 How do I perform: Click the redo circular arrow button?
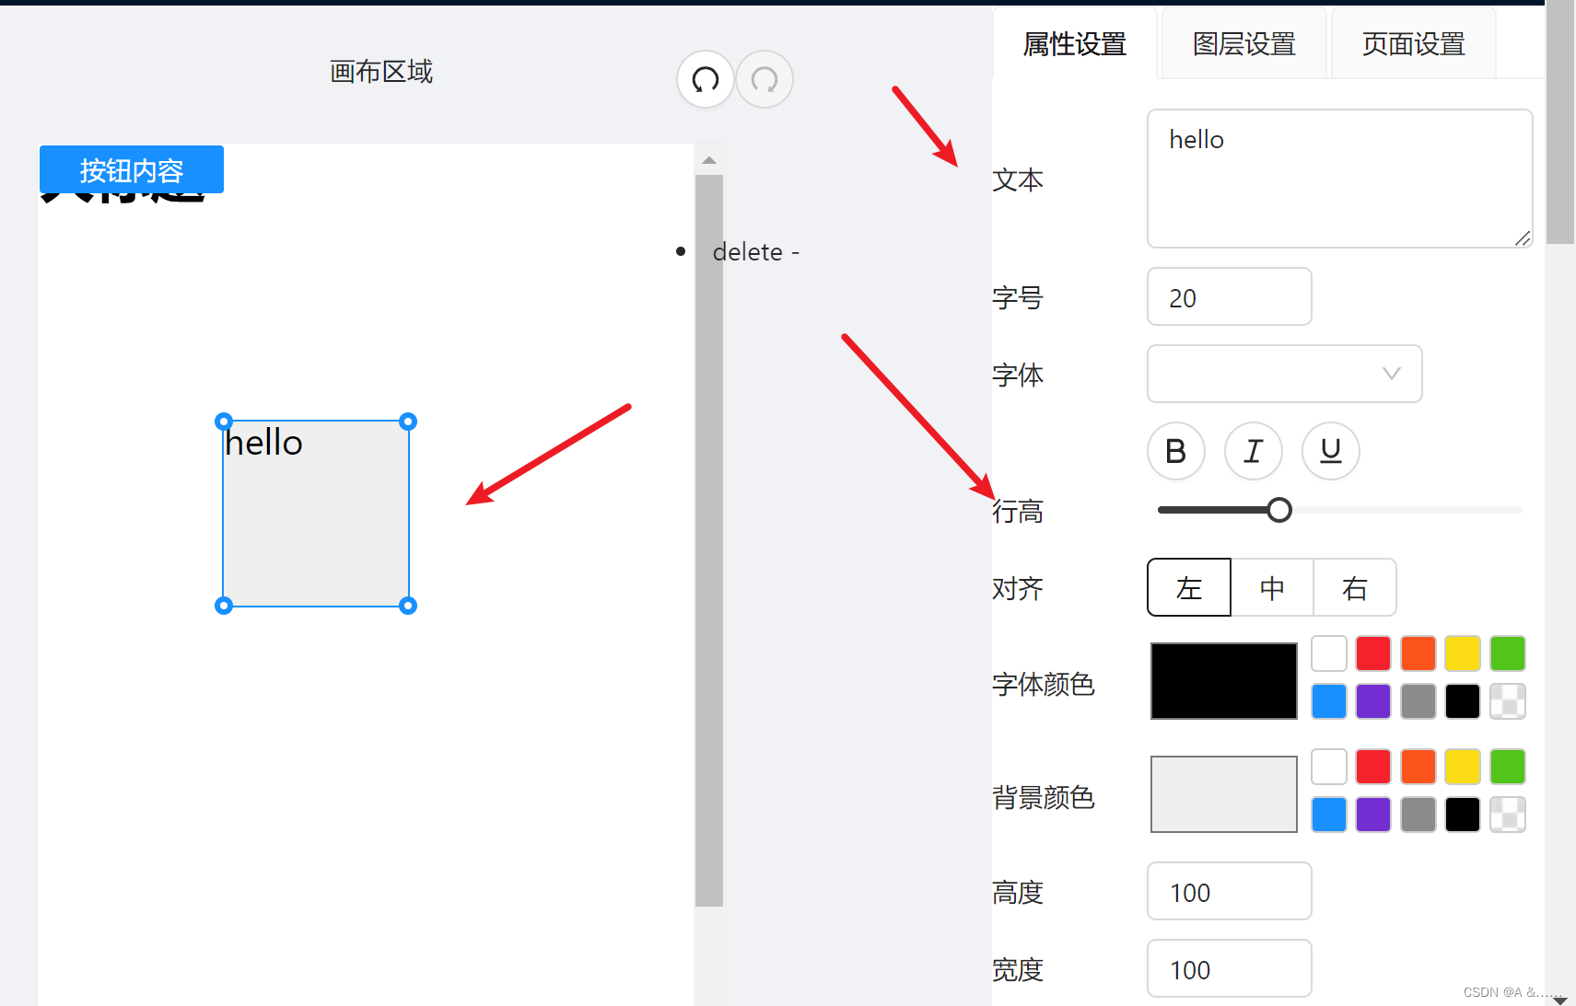click(765, 79)
